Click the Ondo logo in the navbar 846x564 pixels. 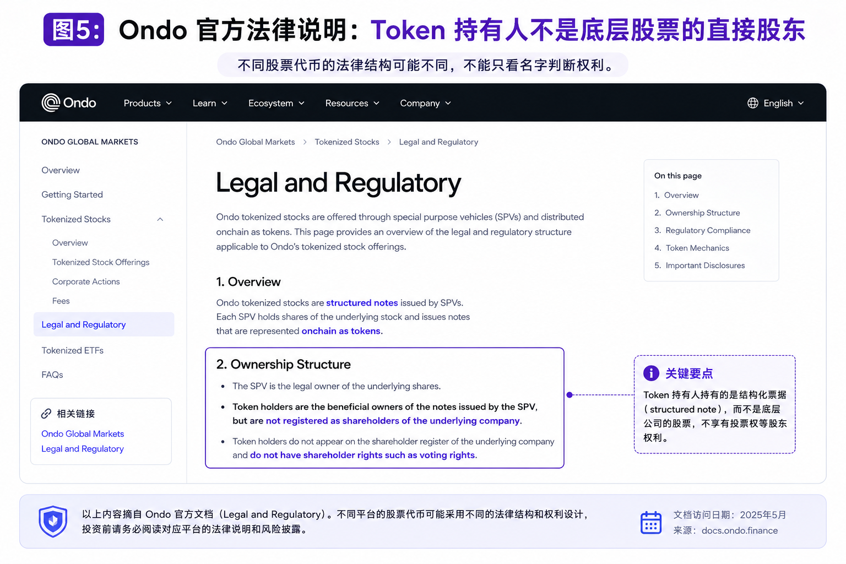point(69,103)
